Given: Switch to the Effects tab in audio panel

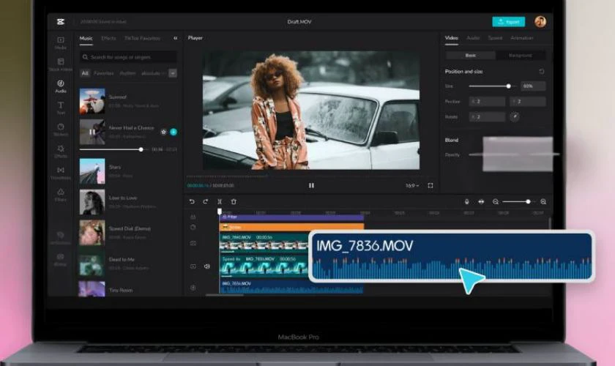Looking at the screenshot, I should [x=108, y=39].
